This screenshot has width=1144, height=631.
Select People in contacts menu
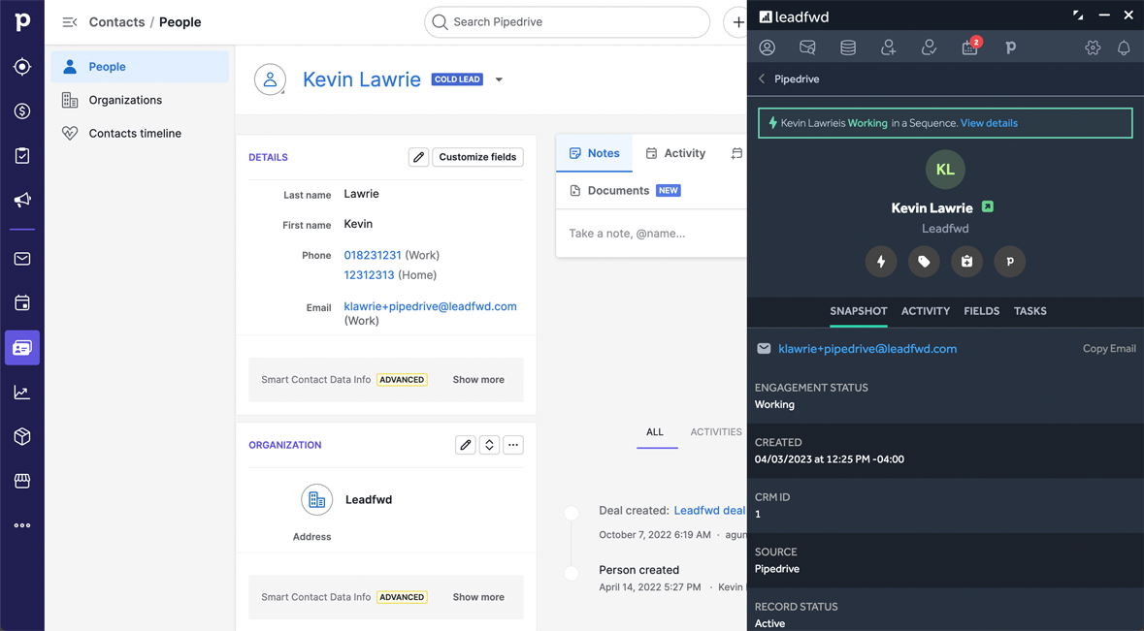[x=140, y=66]
